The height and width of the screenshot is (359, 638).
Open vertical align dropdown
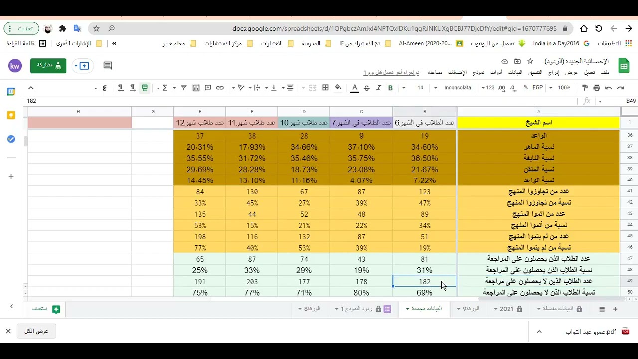coord(271,88)
